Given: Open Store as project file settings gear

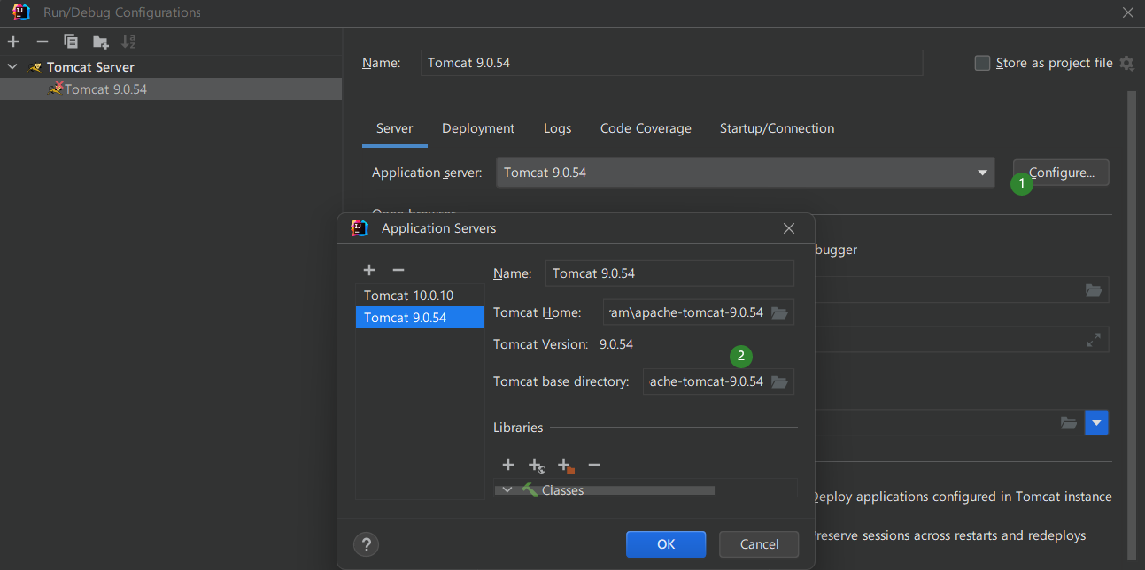Looking at the screenshot, I should click(1126, 63).
